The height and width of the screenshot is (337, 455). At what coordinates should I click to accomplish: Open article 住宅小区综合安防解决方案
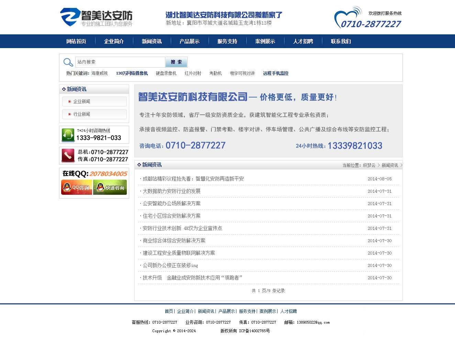[x=171, y=216]
